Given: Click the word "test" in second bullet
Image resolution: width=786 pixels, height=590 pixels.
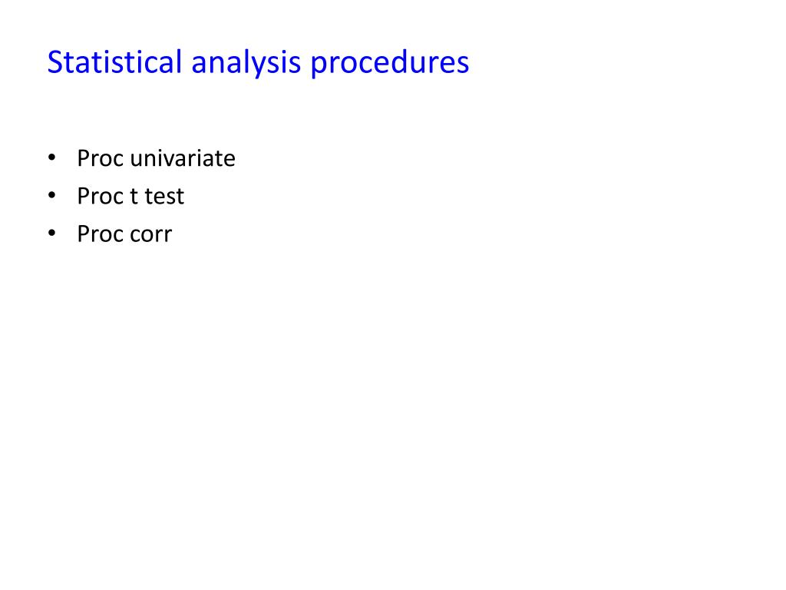Looking at the screenshot, I should (164, 196).
